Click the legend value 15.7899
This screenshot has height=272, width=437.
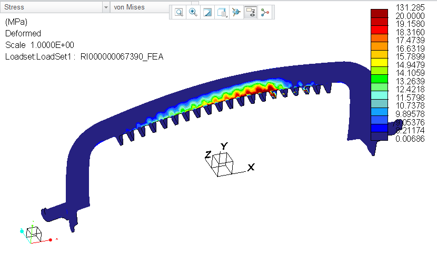[x=410, y=56]
